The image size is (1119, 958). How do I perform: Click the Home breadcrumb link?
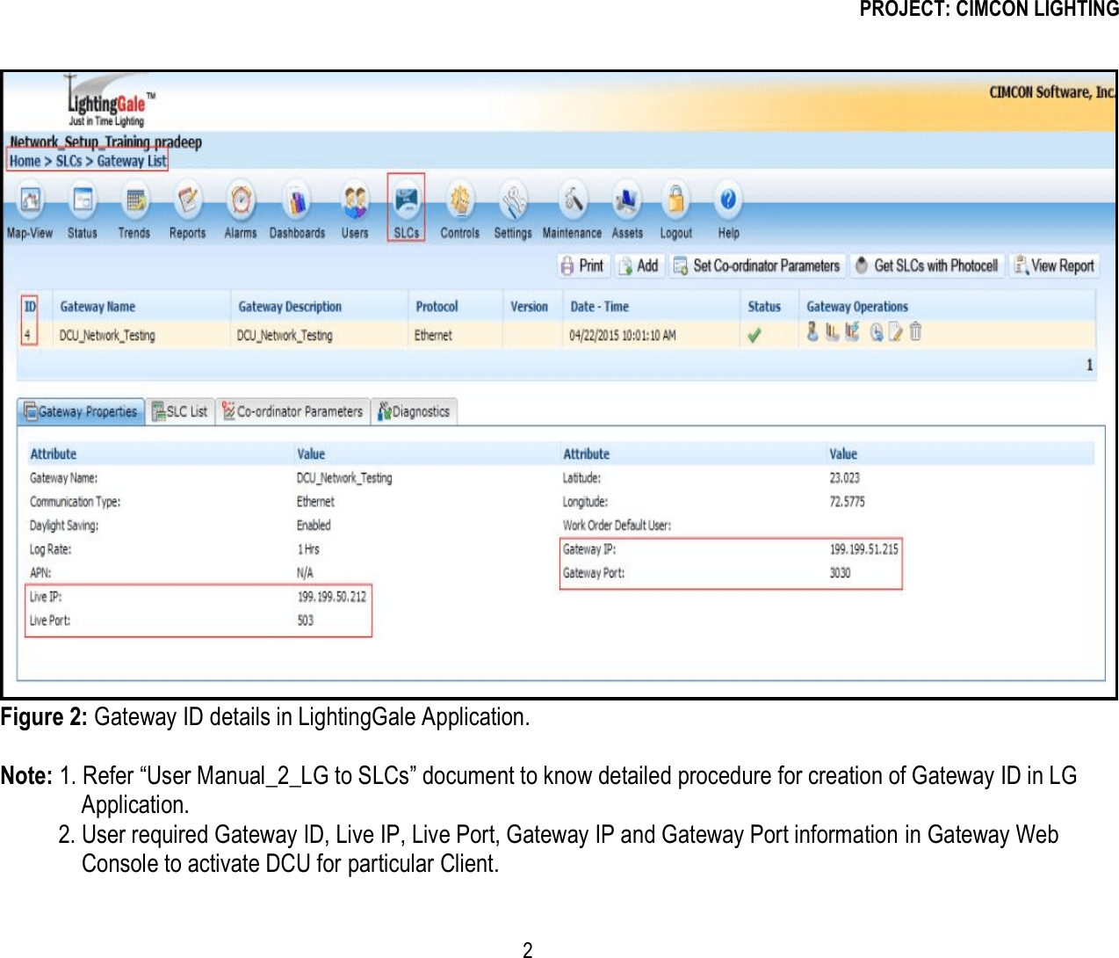click(25, 161)
